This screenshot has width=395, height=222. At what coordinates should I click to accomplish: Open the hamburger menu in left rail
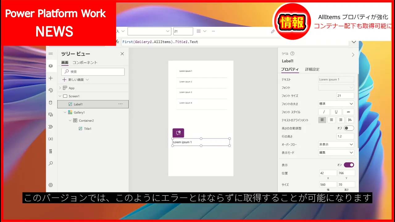(x=51, y=54)
